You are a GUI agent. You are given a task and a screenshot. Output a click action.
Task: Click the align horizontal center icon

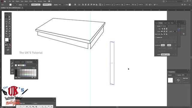85,5
